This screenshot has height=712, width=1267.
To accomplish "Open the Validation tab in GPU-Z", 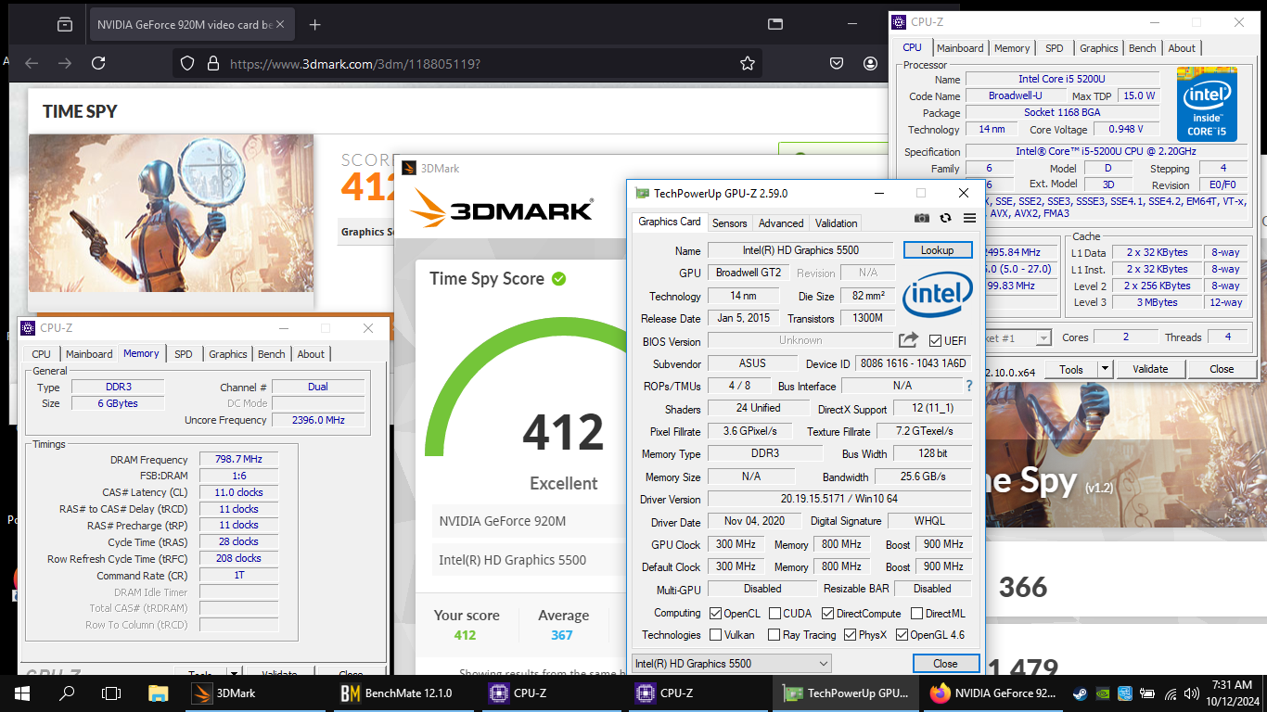I will [836, 223].
